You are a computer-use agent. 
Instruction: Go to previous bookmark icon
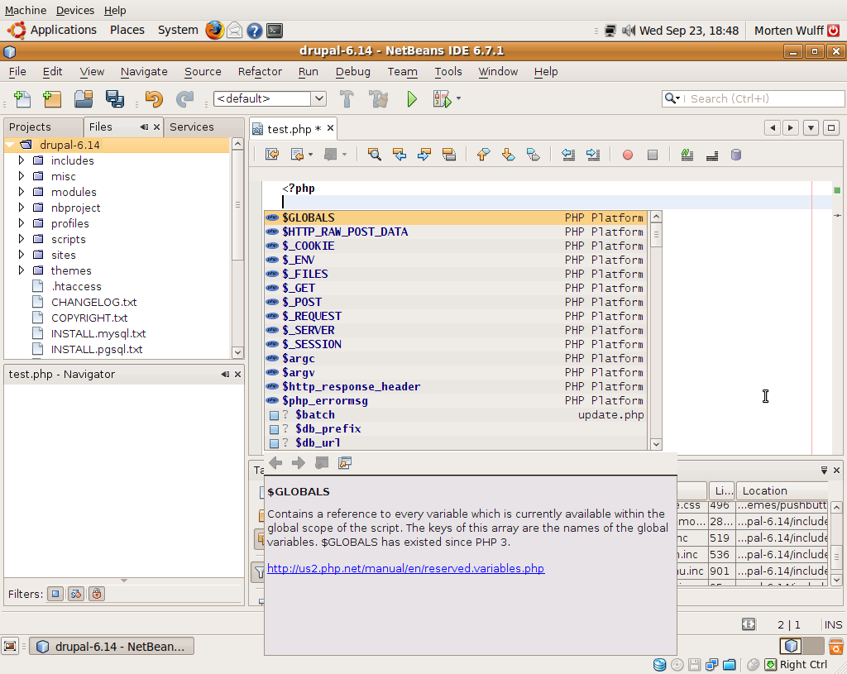pyautogui.click(x=483, y=155)
